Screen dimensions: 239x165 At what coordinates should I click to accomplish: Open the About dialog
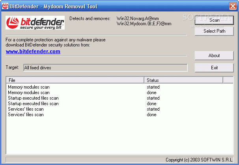[214, 56]
